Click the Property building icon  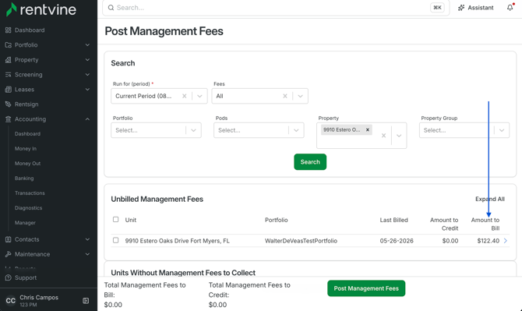coord(9,60)
